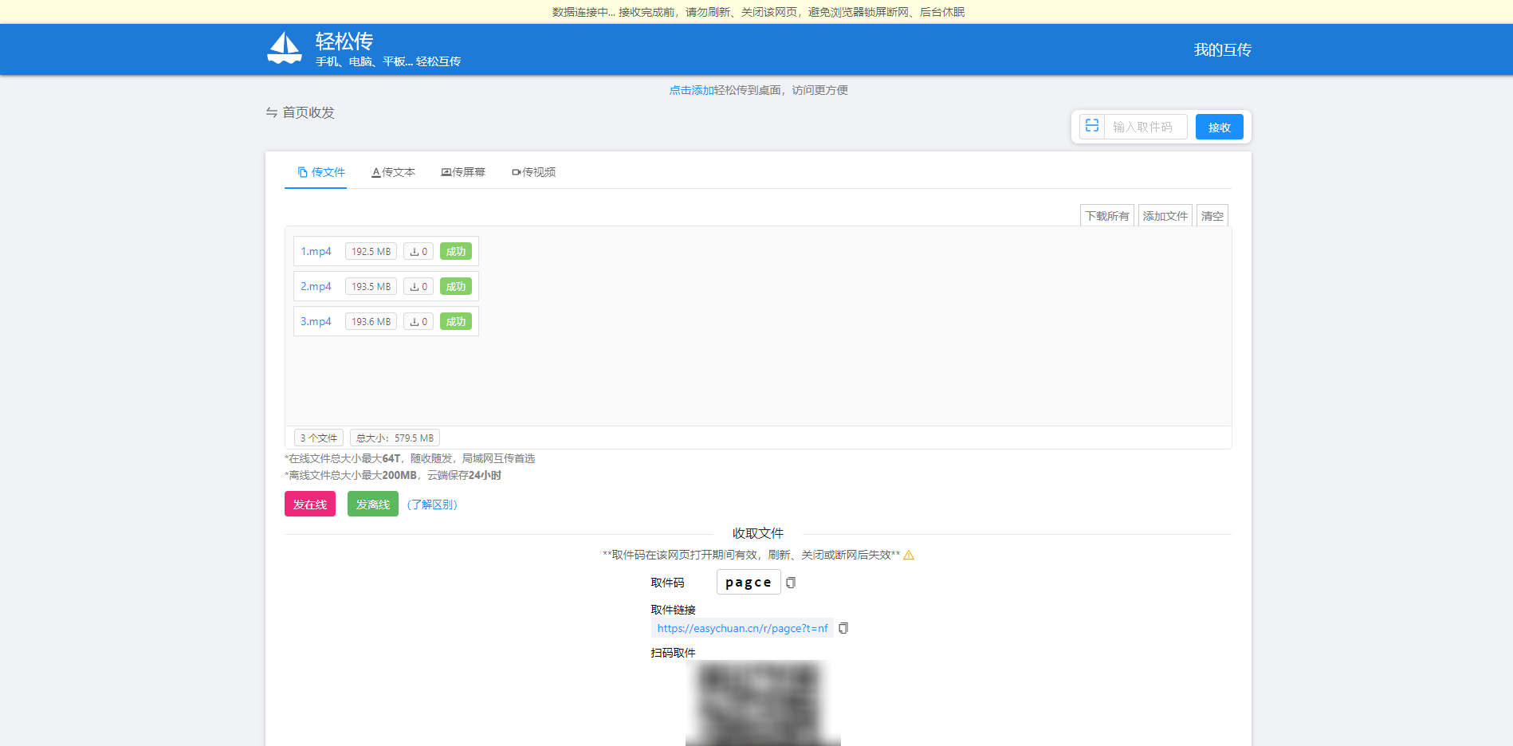Image resolution: width=1513 pixels, height=746 pixels.
Task: Open 我的互传 in the header
Action: click(1222, 49)
